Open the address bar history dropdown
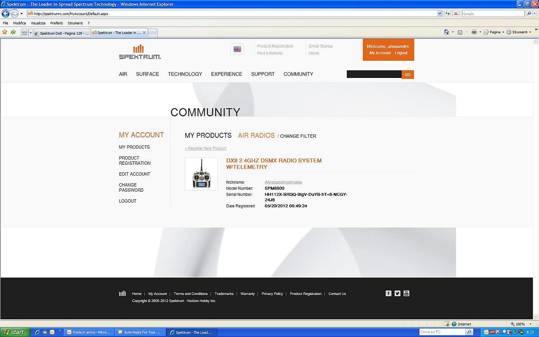The width and height of the screenshot is (539, 337). (x=440, y=13)
